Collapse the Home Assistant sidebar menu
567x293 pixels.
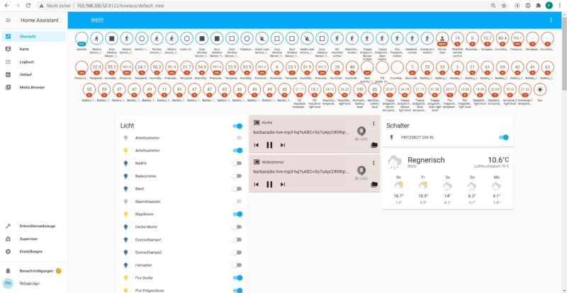tap(8, 21)
